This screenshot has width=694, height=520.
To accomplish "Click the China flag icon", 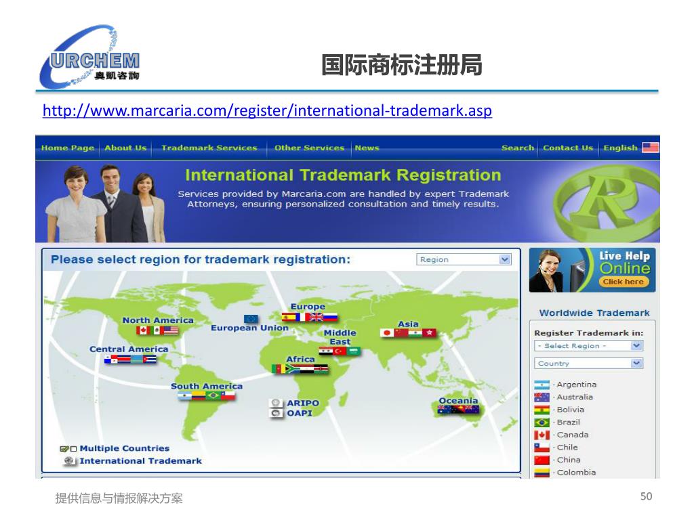I will pos(542,460).
